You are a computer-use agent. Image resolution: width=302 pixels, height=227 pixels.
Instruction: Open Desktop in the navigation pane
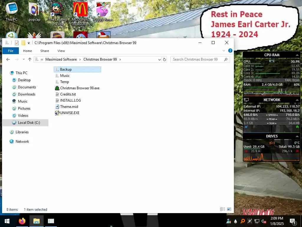pos(24,80)
